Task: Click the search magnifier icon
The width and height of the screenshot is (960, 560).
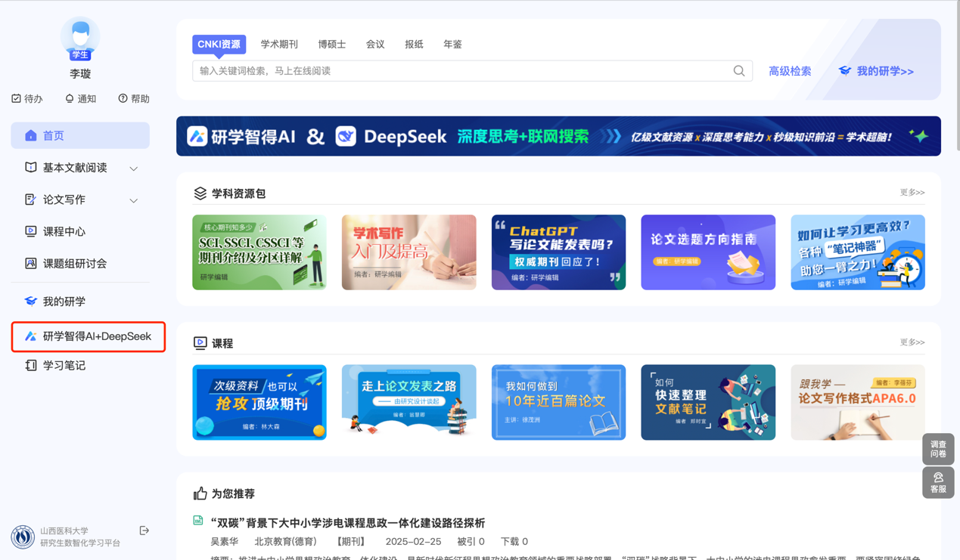Action: pyautogui.click(x=738, y=71)
